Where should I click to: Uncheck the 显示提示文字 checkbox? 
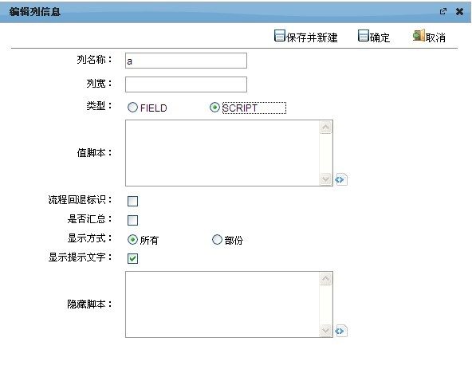[132, 258]
